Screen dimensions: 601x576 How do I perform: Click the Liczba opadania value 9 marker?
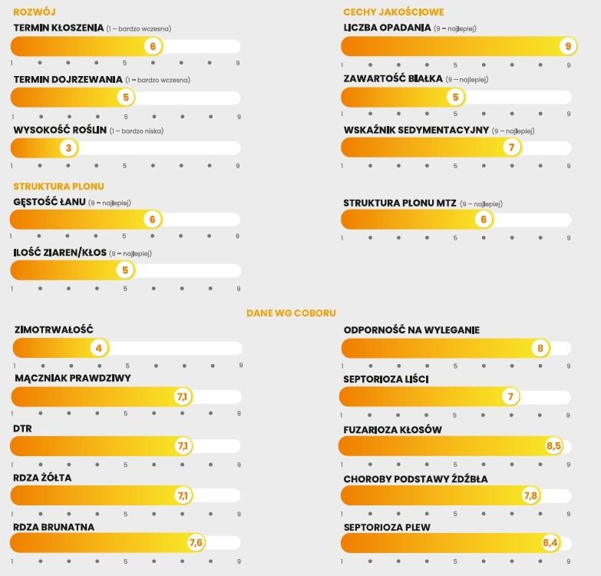[568, 46]
